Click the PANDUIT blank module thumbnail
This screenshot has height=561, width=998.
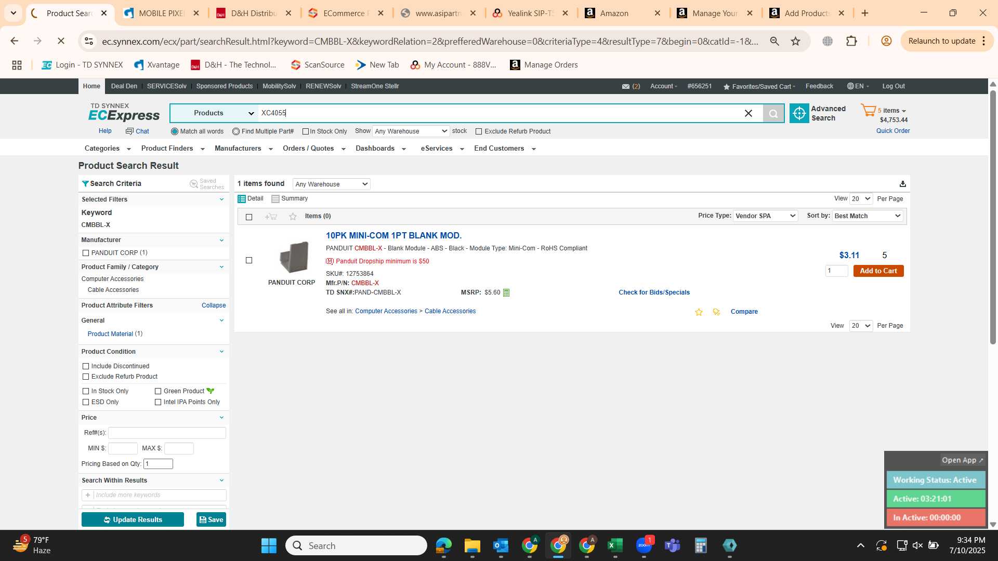[x=294, y=257]
